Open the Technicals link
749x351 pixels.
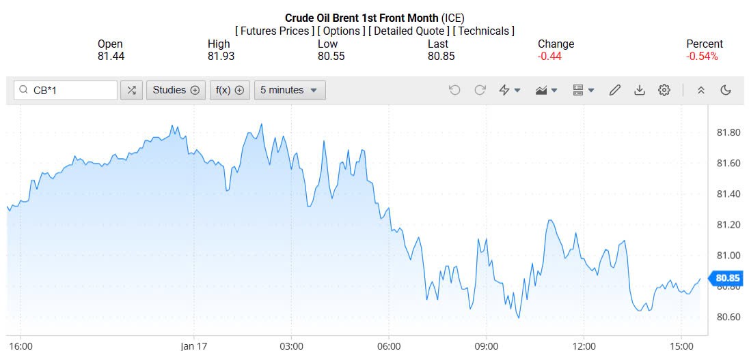484,31
